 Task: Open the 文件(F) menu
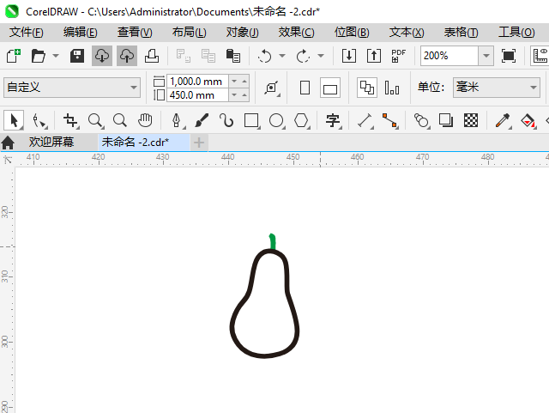click(27, 33)
